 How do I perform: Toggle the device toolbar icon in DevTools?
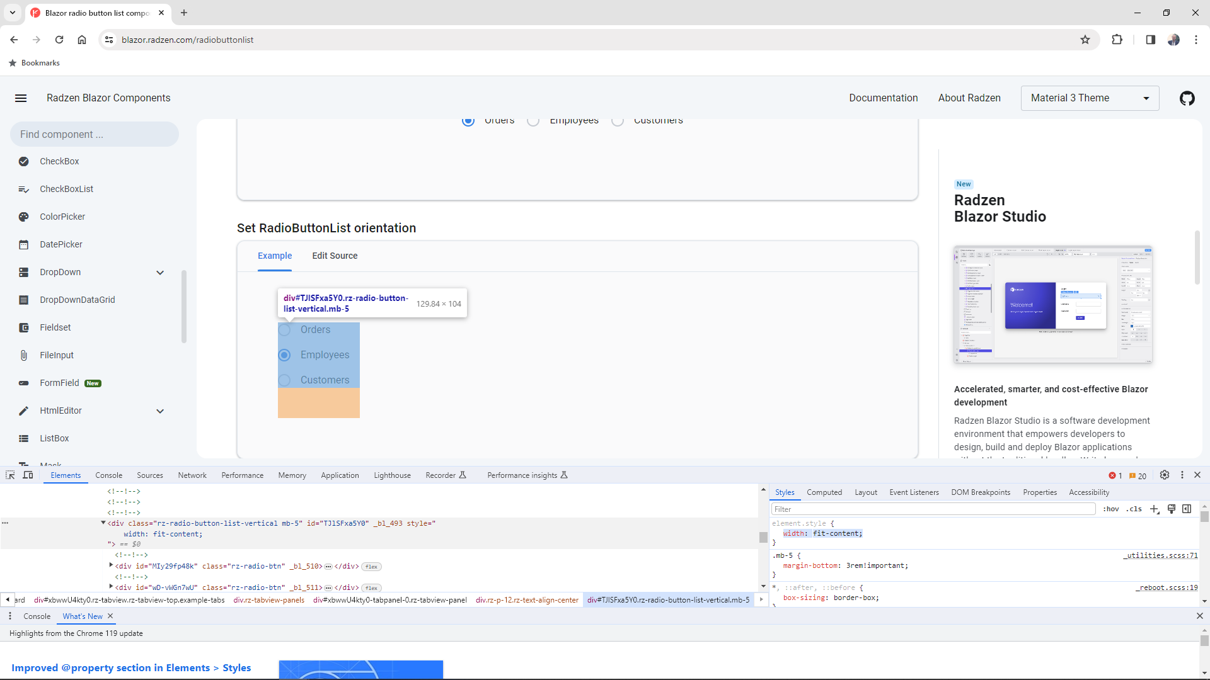pos(28,475)
